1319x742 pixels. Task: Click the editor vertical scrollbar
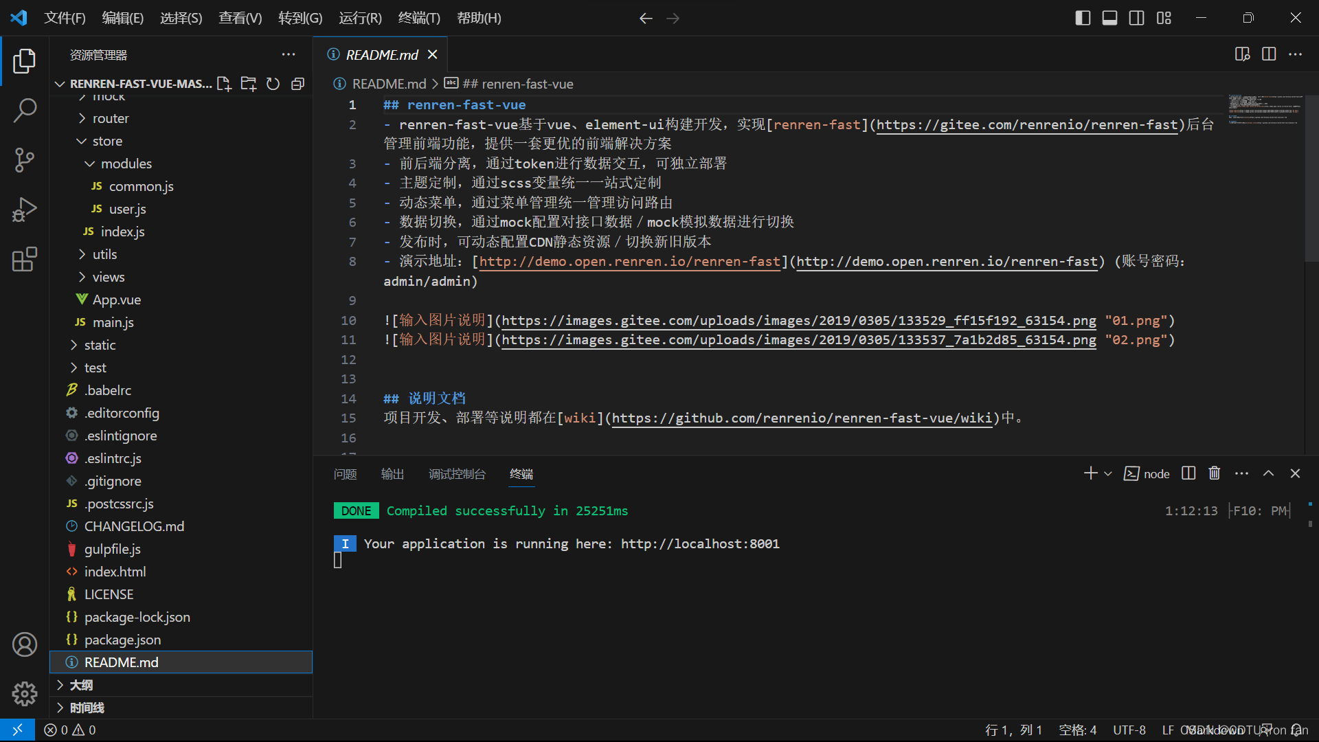1311,179
